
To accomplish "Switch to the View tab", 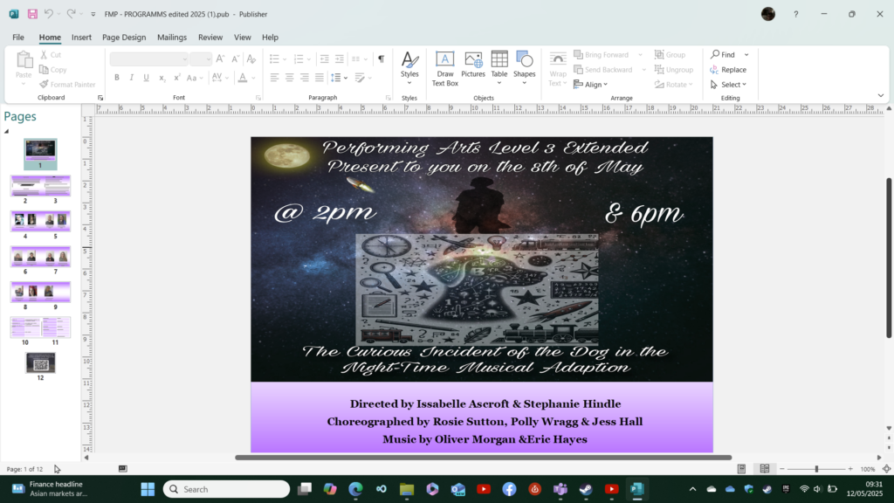I will pyautogui.click(x=243, y=37).
